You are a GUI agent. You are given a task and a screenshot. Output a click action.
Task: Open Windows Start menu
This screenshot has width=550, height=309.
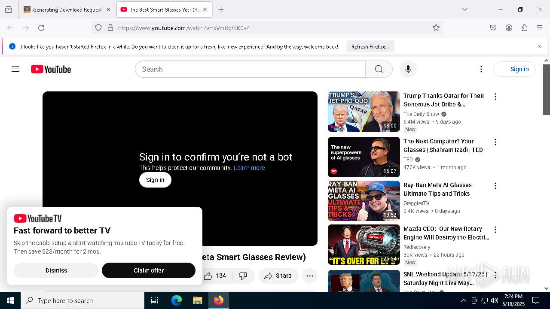(10, 300)
